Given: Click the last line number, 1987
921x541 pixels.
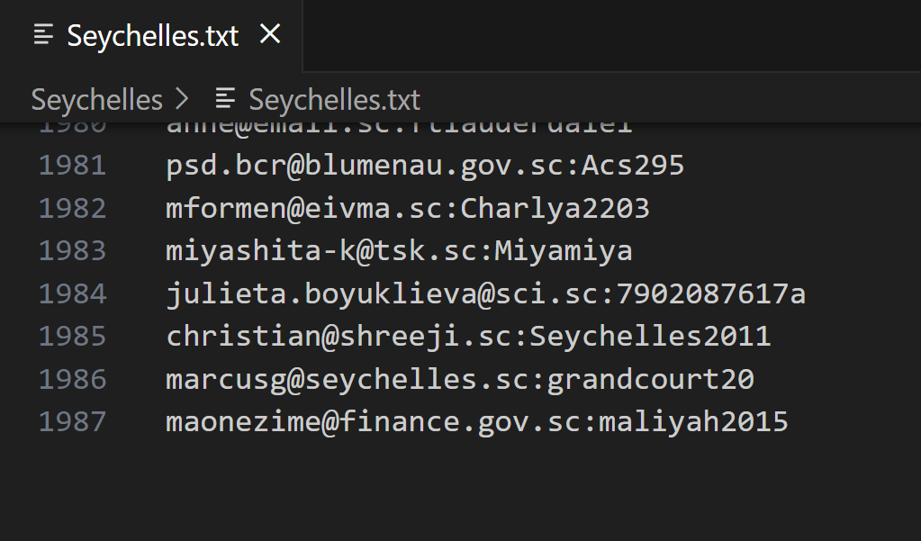Looking at the screenshot, I should tap(72, 421).
